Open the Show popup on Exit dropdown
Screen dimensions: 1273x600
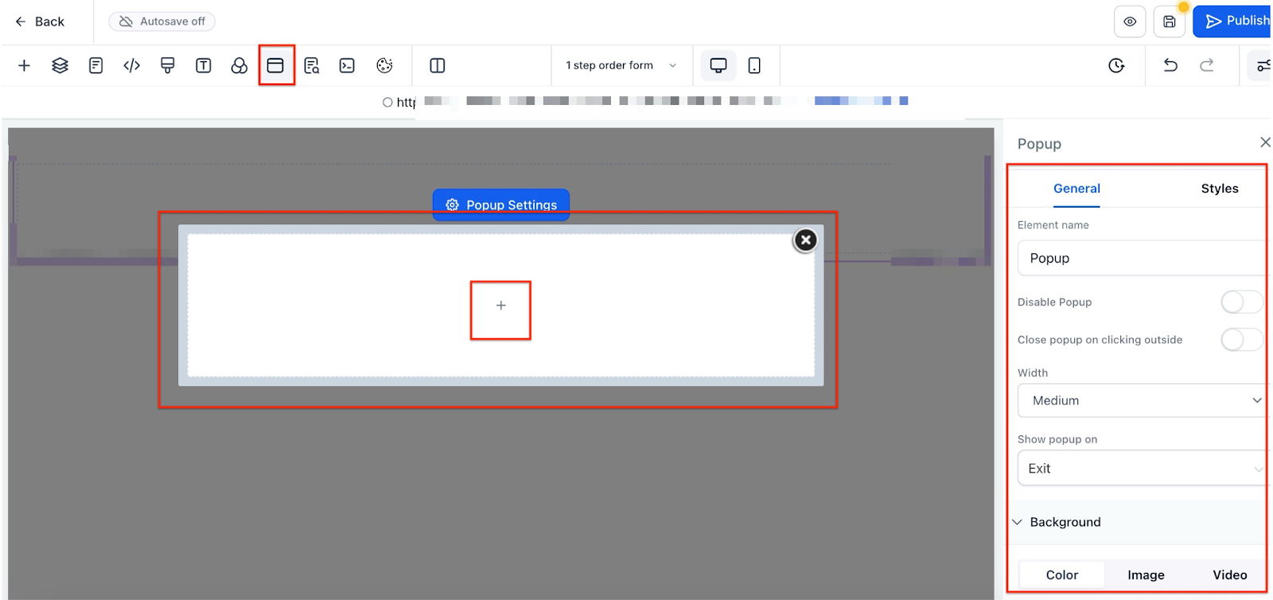1141,468
